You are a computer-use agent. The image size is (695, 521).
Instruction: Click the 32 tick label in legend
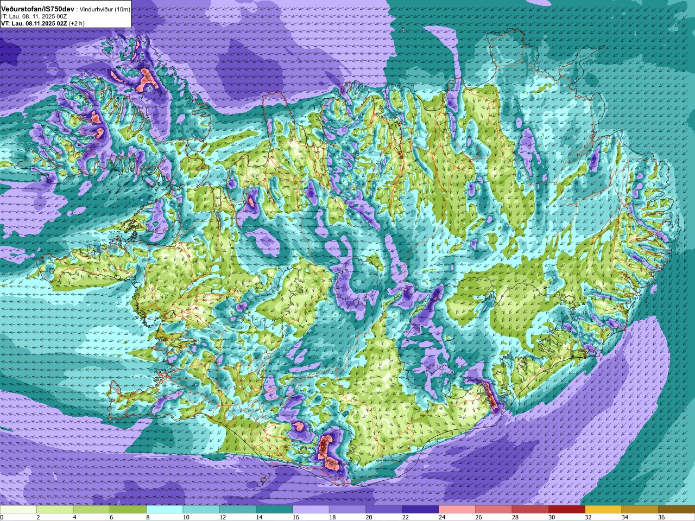588,517
